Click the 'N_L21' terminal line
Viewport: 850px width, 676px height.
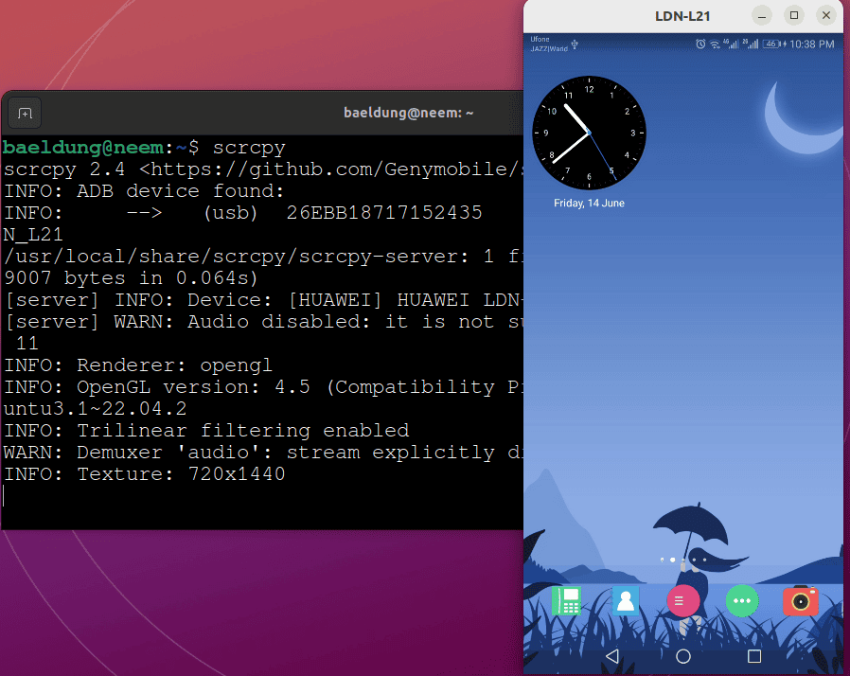(33, 235)
